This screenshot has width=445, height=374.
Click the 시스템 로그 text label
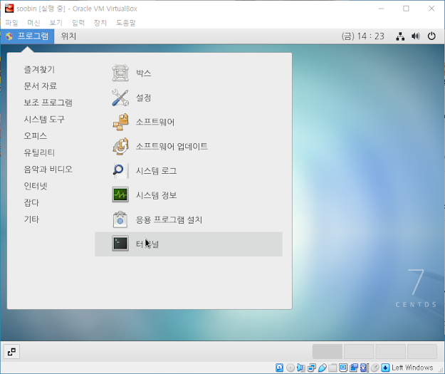(156, 171)
